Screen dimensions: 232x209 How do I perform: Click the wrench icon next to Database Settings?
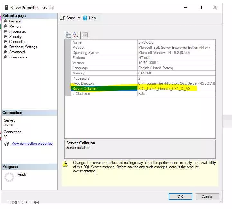point(5,47)
